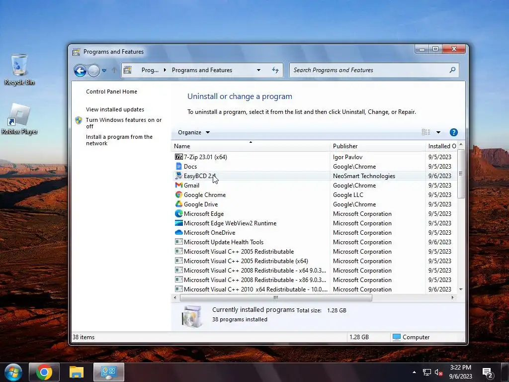Screen dimensions: 509x382
Task: Select the Gmail program icon
Action: point(178,185)
